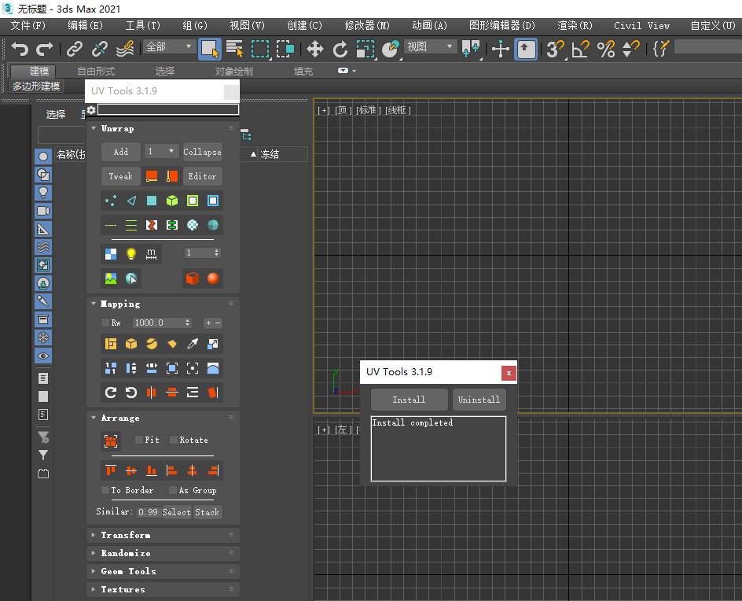Click the Undo arrow in main toolbar
Viewport: 742px width, 601px height.
click(x=20, y=49)
